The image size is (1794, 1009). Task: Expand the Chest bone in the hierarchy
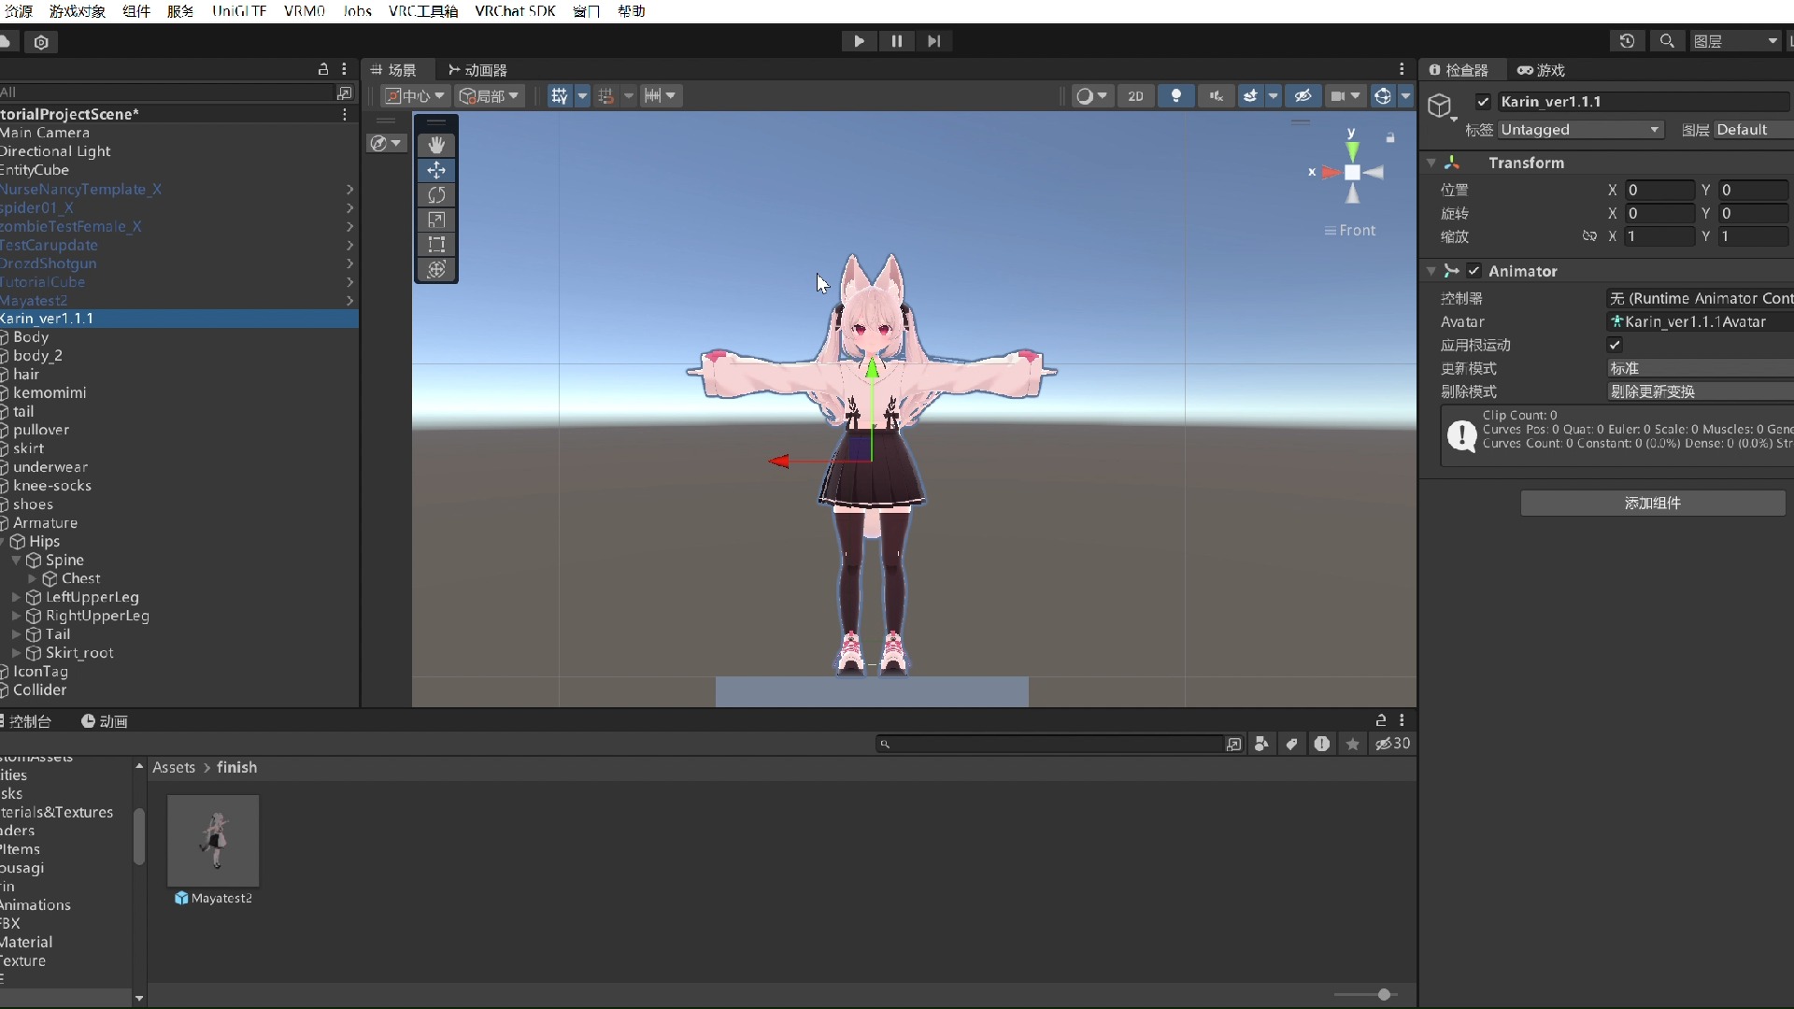[x=33, y=578]
